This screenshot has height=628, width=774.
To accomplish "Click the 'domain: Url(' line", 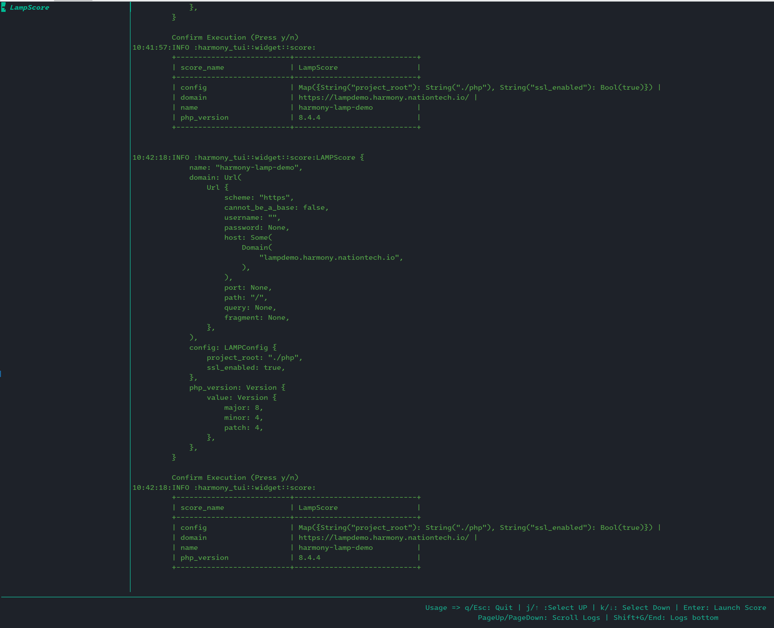I will click(x=215, y=178).
